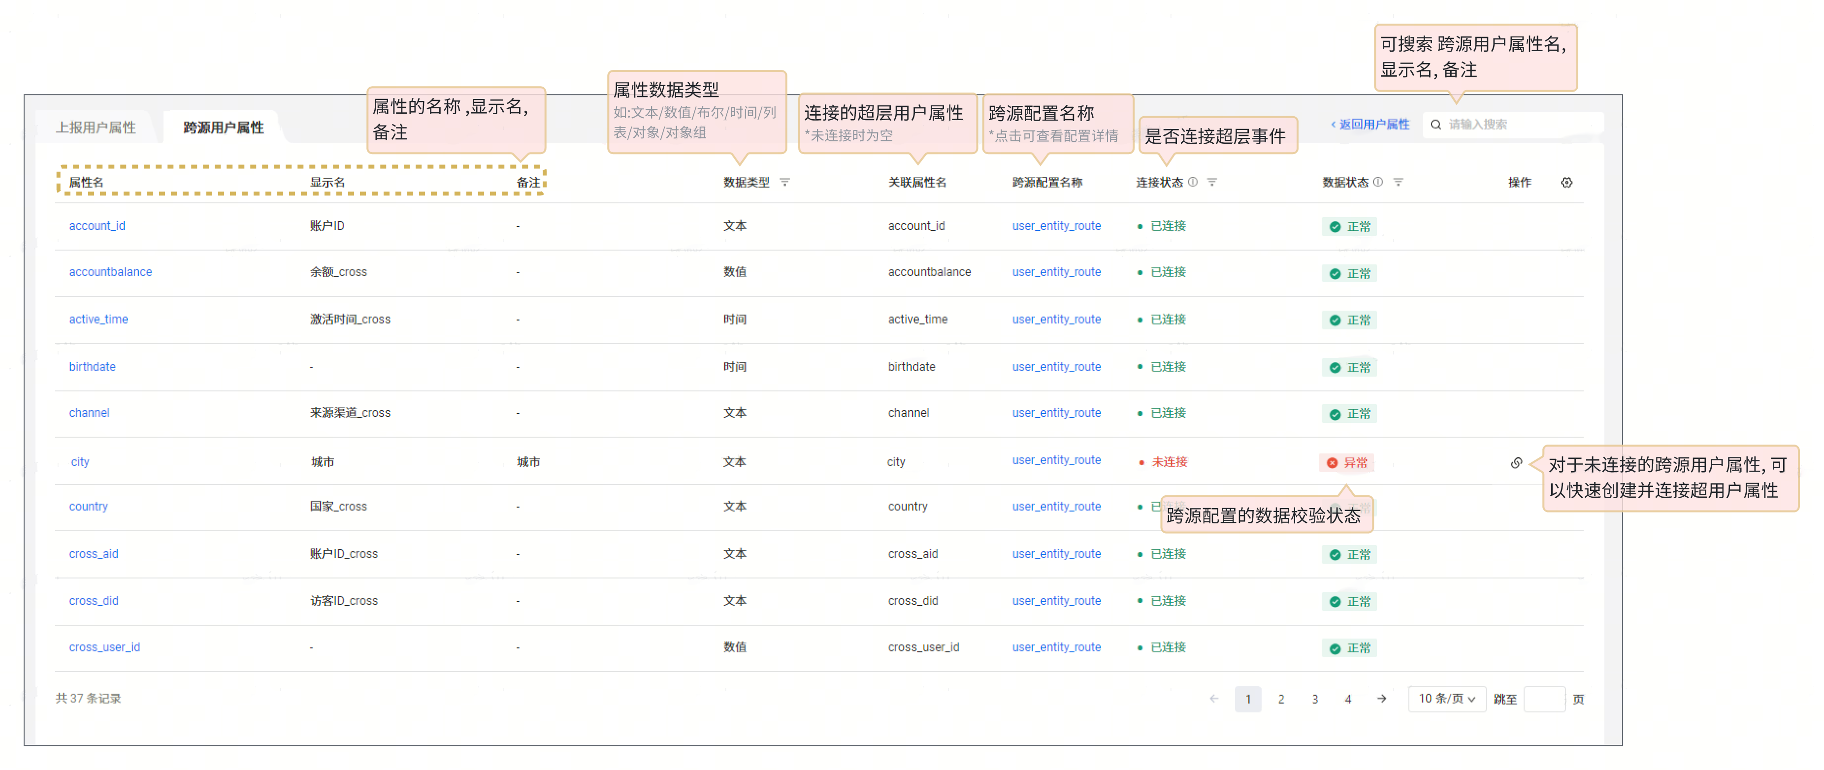The height and width of the screenshot is (770, 1824).
Task: Open user_entity_route config in accountbalance row
Action: pyautogui.click(x=1056, y=272)
